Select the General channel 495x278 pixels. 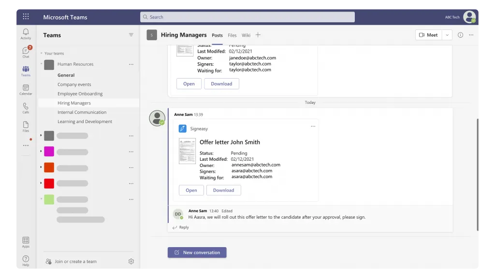66,75
